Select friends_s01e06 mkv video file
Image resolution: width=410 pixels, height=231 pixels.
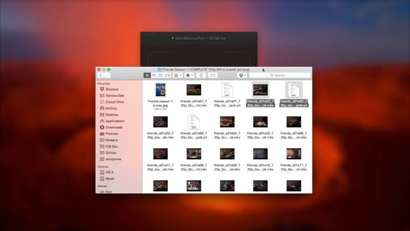pos(293,122)
